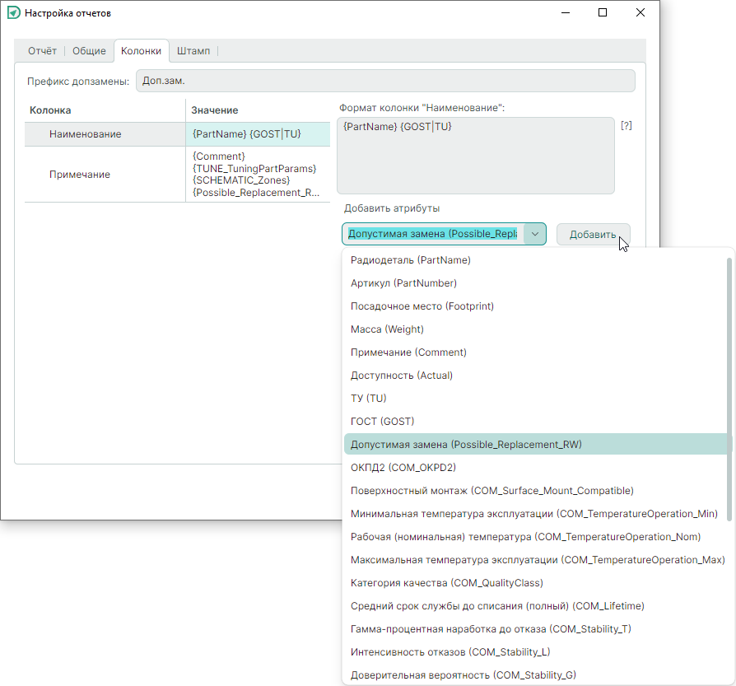Viewport: 736px width, 686px height.
Task: Switch to the Общие tab
Action: pos(89,51)
